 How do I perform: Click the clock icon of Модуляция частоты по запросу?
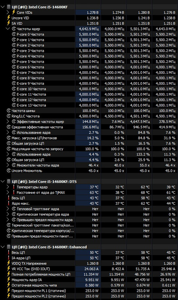pos(9,148)
